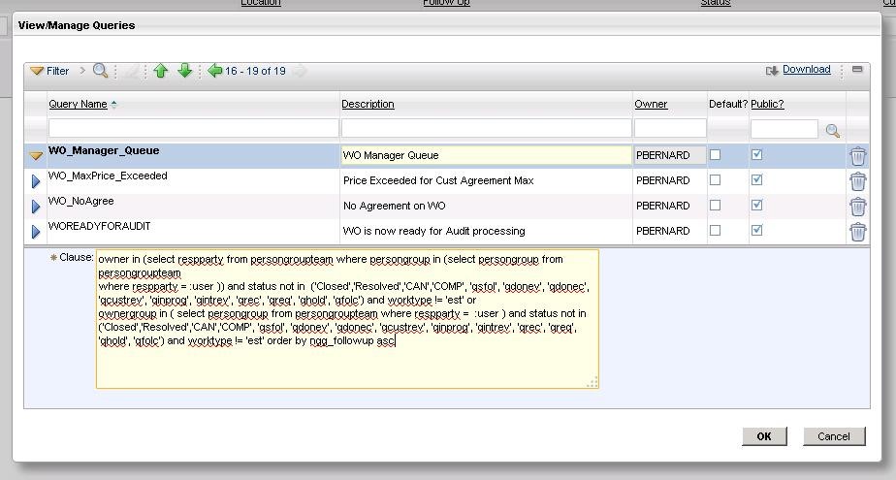Click the lookup magnifier beside Public filter field
This screenshot has height=480, width=896.
(832, 130)
